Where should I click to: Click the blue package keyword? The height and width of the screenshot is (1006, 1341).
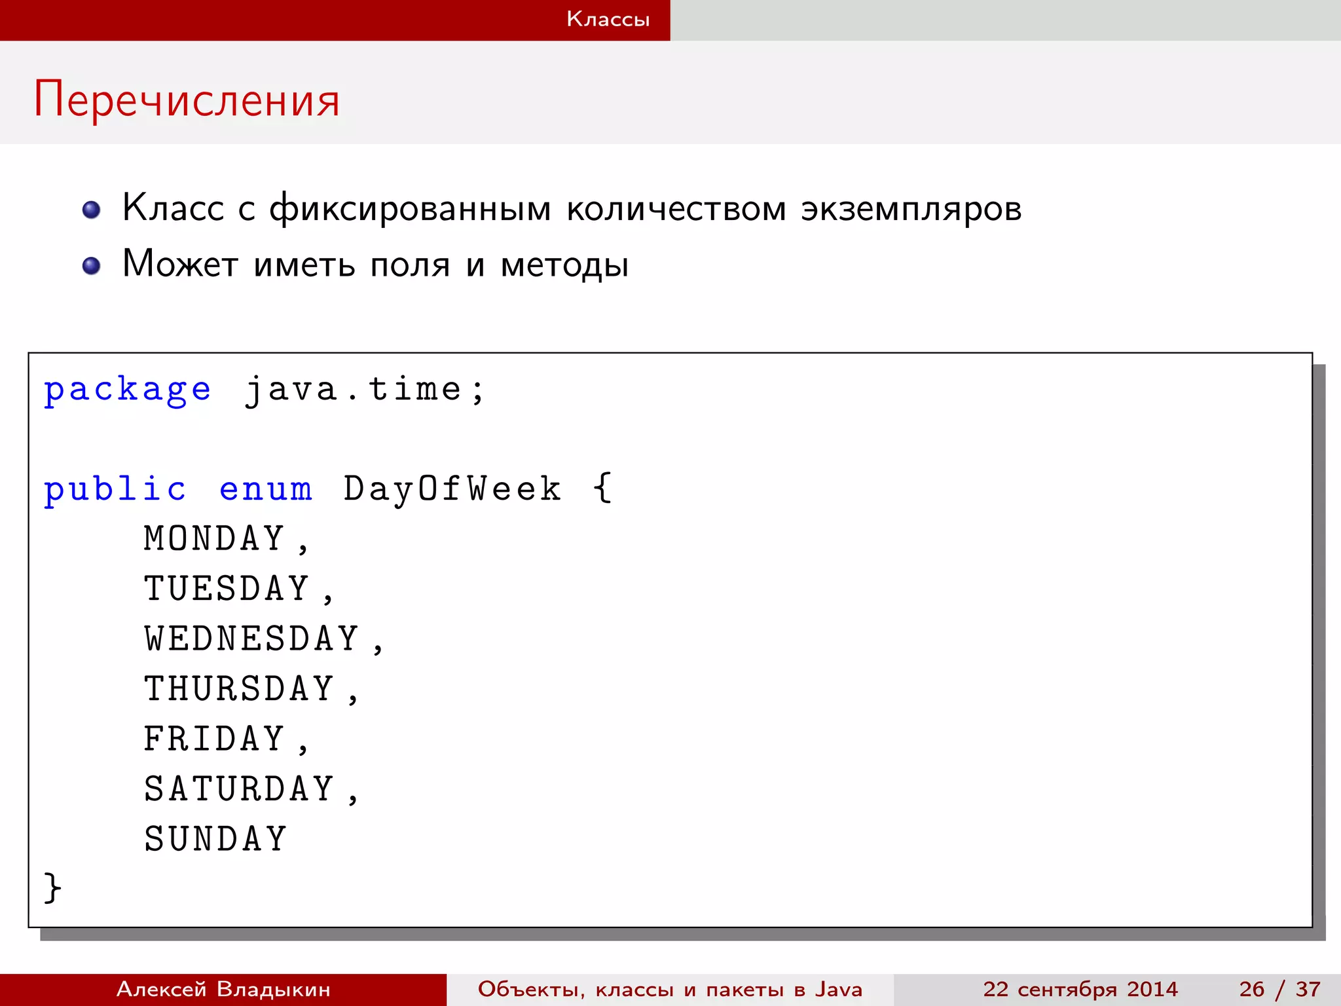[128, 390]
